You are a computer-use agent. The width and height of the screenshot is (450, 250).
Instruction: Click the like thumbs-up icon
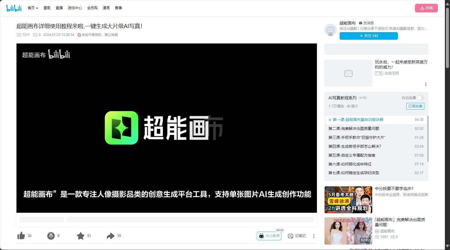[x=21, y=236]
